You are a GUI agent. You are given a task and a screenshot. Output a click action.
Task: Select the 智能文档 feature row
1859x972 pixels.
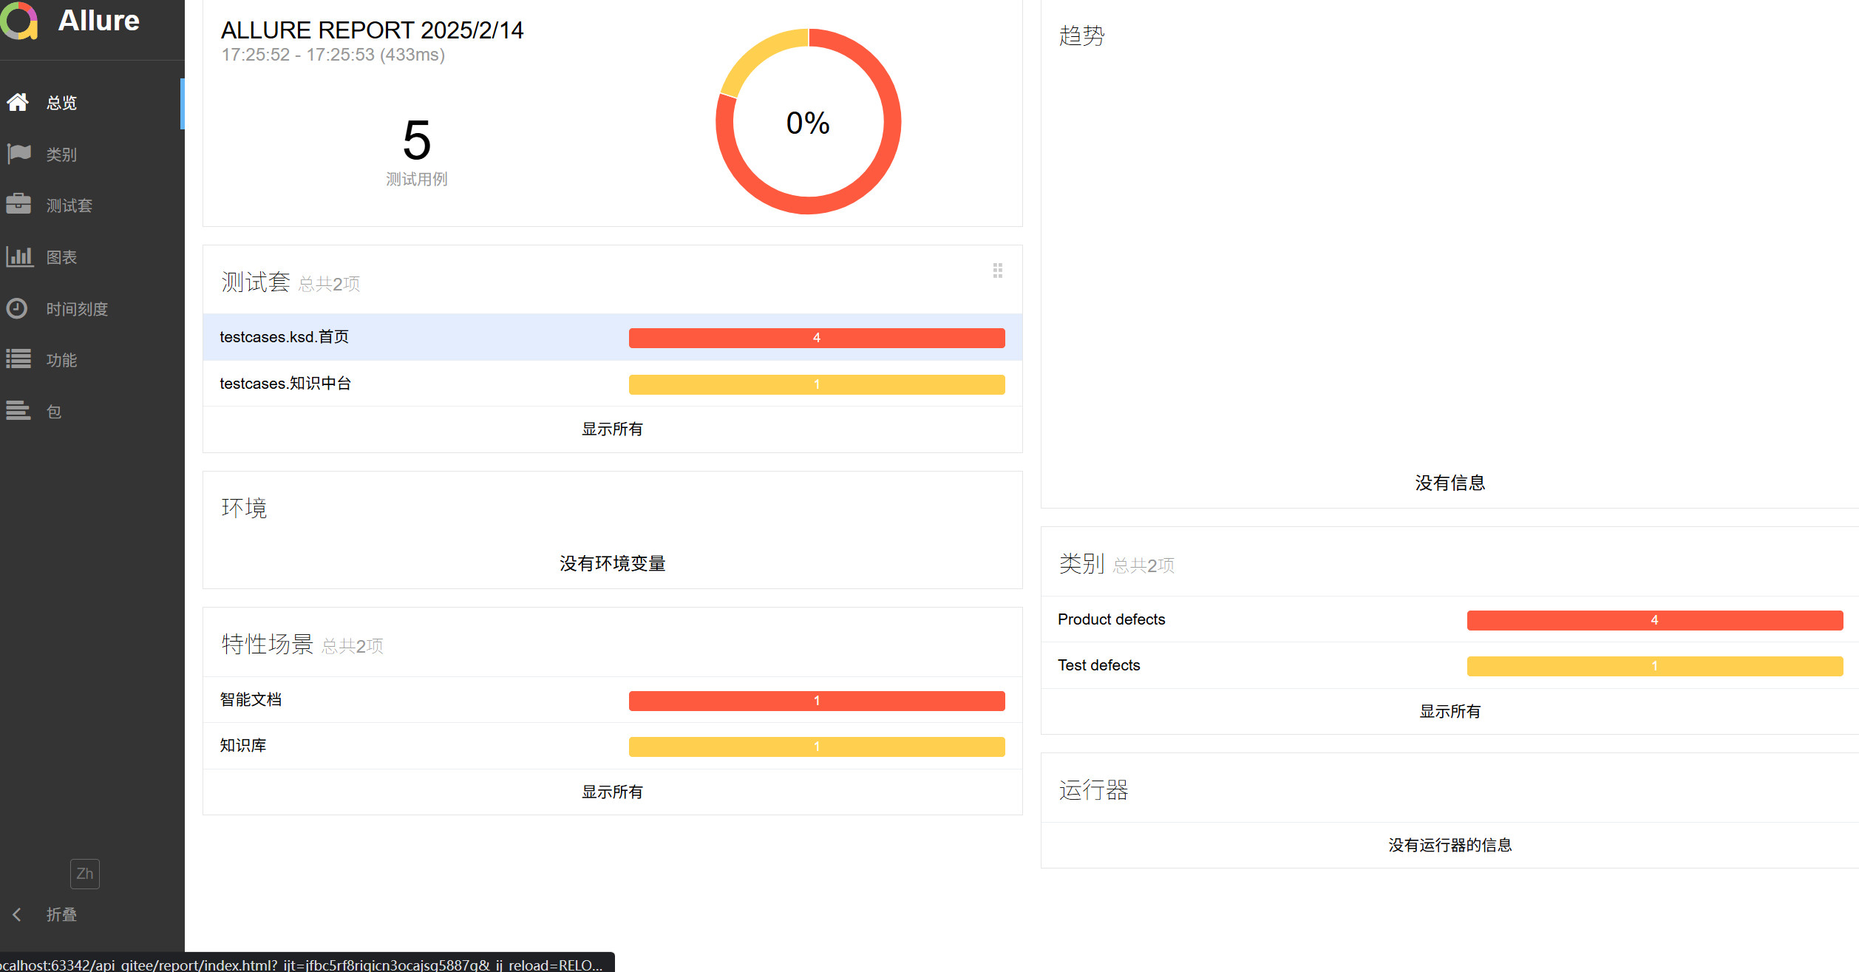pyautogui.click(x=251, y=700)
